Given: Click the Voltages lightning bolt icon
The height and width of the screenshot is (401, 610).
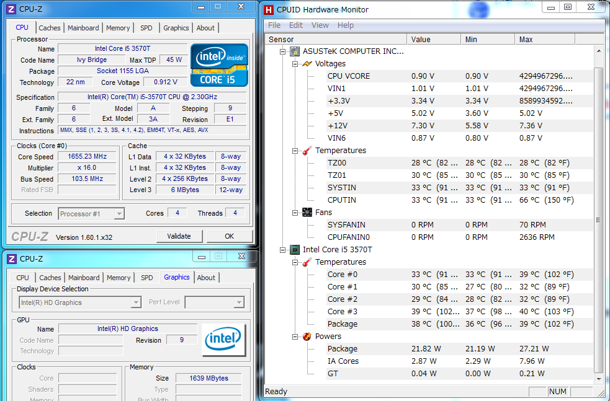Looking at the screenshot, I should click(307, 64).
